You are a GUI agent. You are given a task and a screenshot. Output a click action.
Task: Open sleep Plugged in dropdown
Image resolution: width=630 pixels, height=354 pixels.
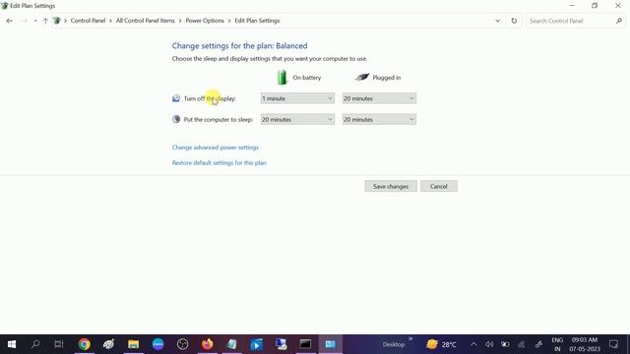point(379,119)
